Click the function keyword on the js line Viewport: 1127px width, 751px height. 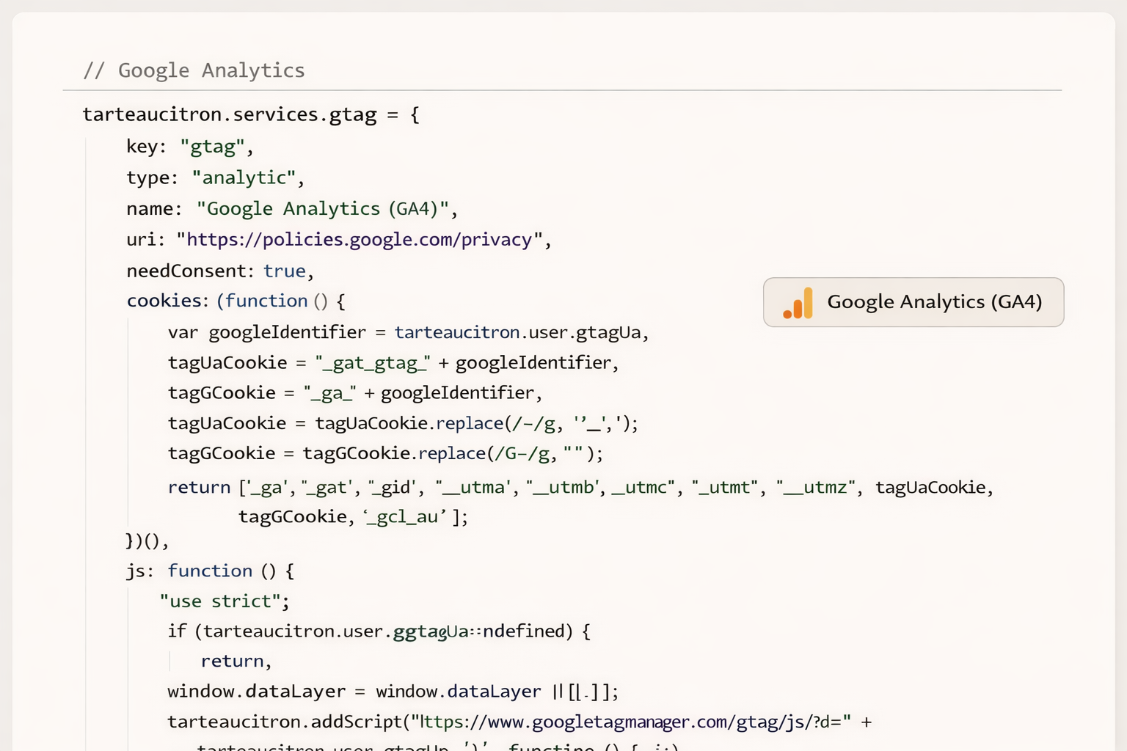click(210, 571)
